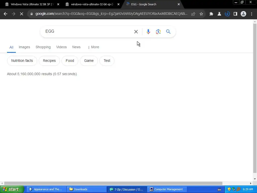This screenshot has height=193, width=257.
Task: Search by image with the camera icon
Action: coord(158,31)
